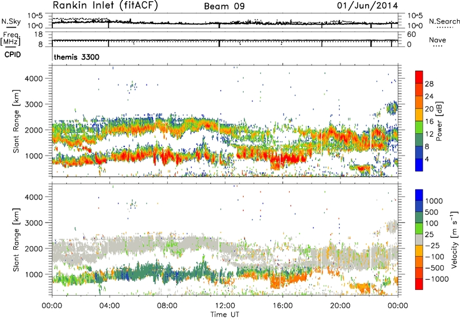Pick the blue bottom segment of the power colorbar

point(419,165)
